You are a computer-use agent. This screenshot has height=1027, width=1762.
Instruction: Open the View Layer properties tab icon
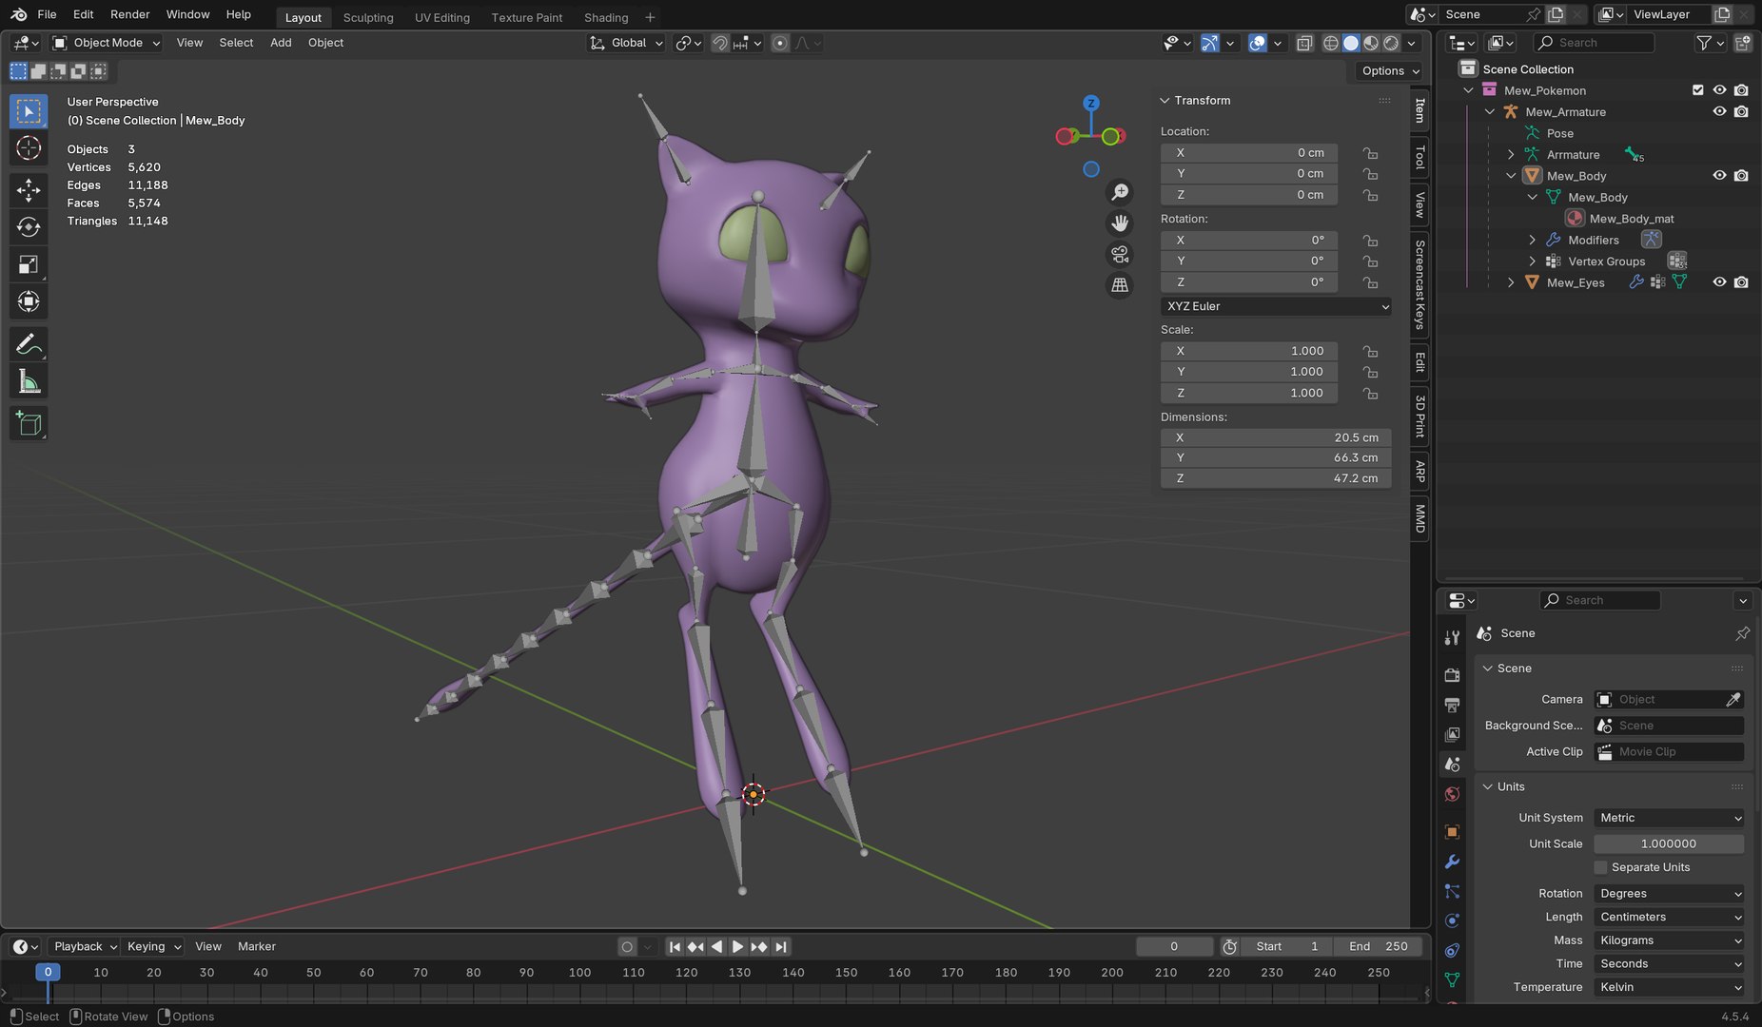[x=1452, y=734]
